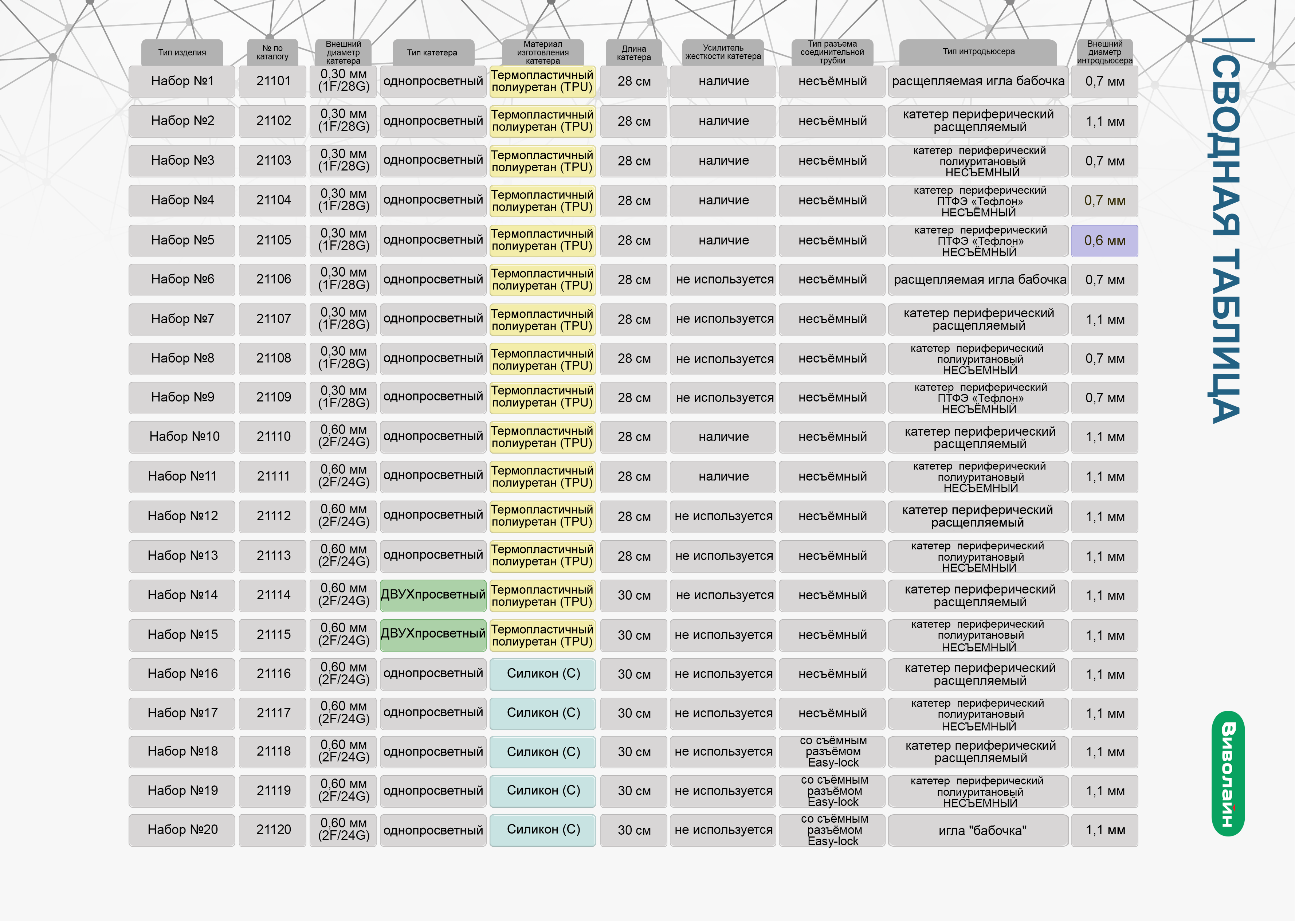The width and height of the screenshot is (1295, 921).
Task: Click the green 'Виволайн' logo badge
Action: click(1228, 773)
